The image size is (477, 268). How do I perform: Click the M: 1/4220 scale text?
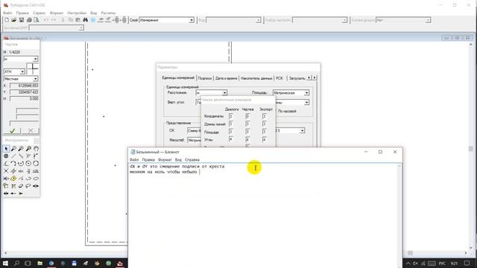[12, 52]
